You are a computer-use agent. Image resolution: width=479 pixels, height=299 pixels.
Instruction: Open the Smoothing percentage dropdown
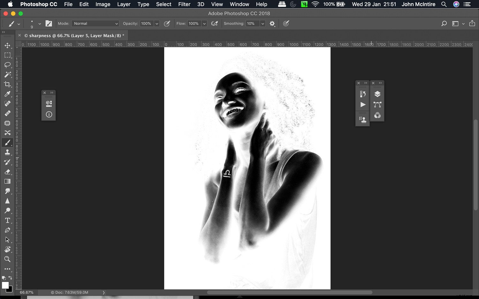click(x=262, y=23)
